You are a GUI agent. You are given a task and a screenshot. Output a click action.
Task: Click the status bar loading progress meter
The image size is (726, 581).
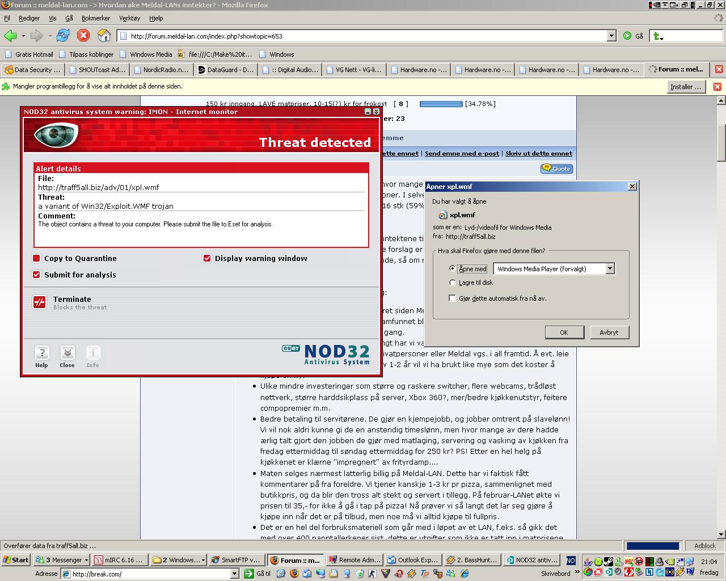[x=653, y=546]
